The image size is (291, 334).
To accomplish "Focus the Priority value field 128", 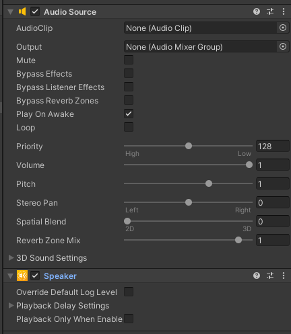I will pyautogui.click(x=273, y=146).
